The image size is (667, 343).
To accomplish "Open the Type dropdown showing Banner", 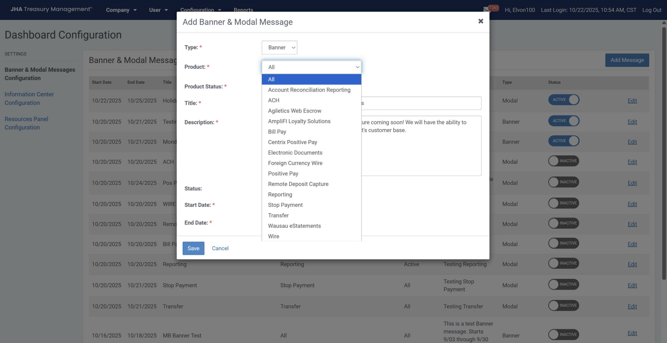I will coord(279,48).
